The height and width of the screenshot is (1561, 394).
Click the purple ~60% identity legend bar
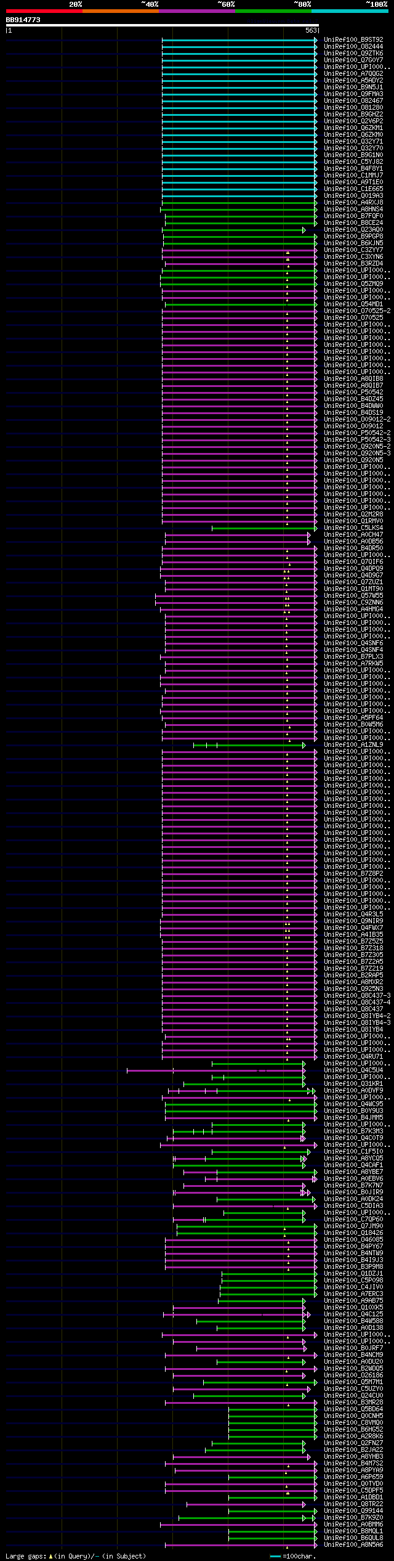[x=196, y=11]
